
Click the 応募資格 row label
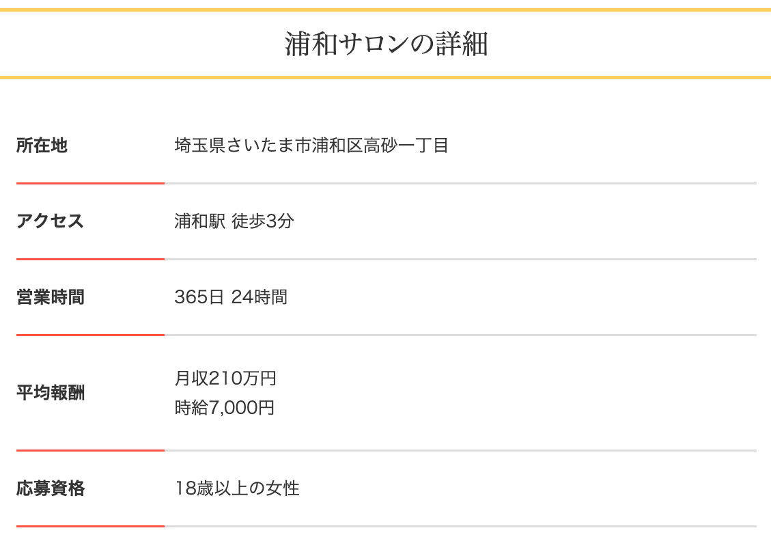(50, 488)
